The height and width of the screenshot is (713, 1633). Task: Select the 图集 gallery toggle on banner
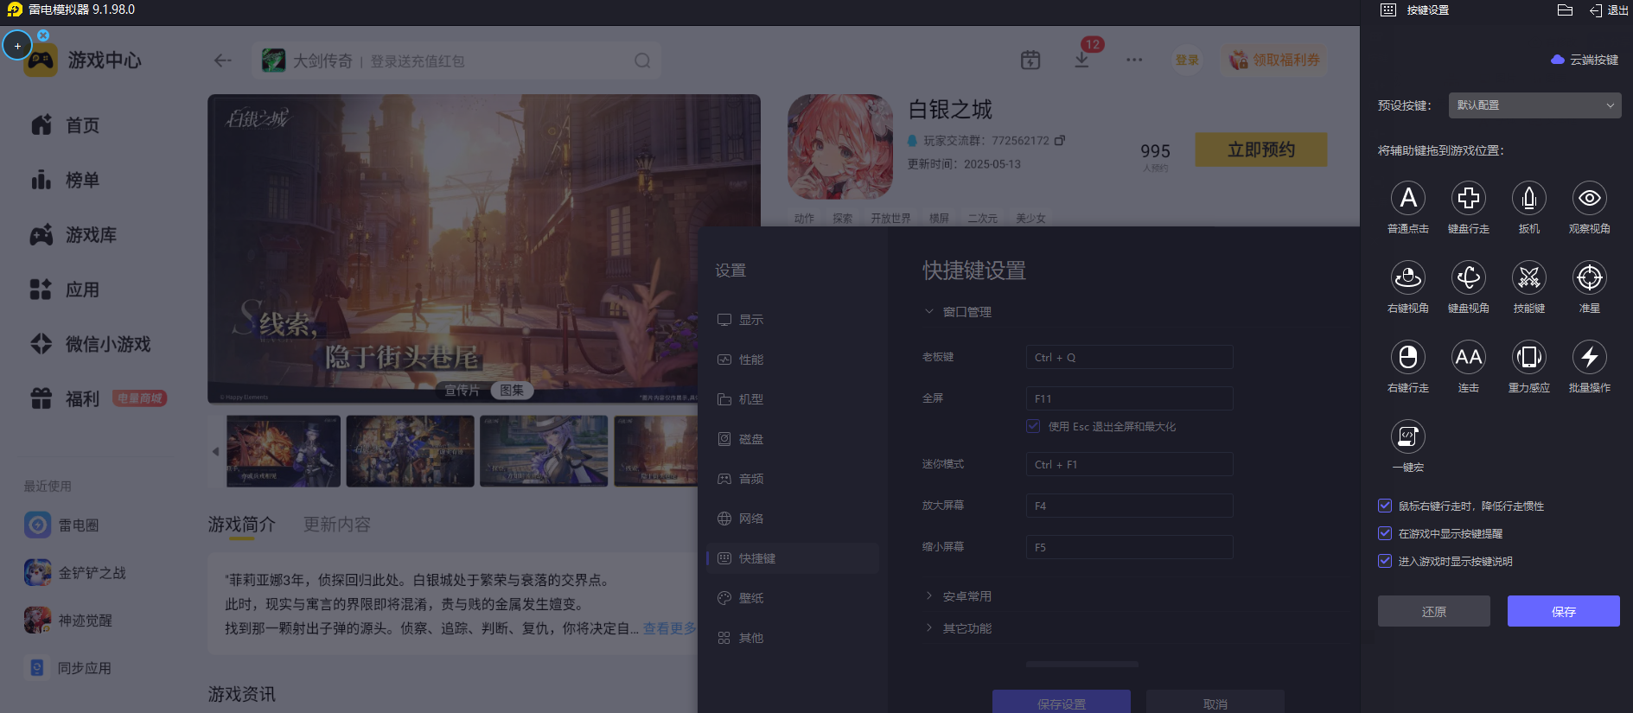pyautogui.click(x=512, y=390)
